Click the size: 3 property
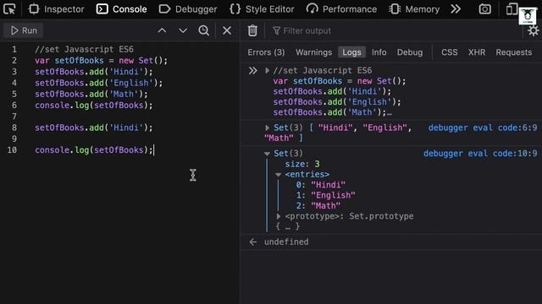The width and height of the screenshot is (542, 304). click(x=302, y=164)
